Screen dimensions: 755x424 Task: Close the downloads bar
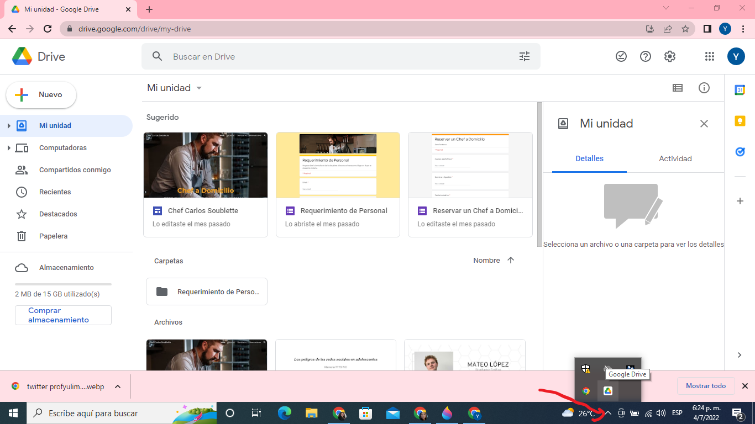(744, 386)
